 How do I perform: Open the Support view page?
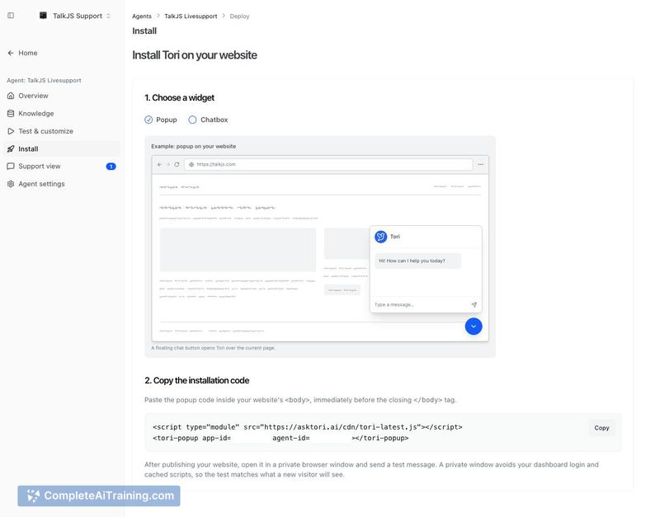61,167
